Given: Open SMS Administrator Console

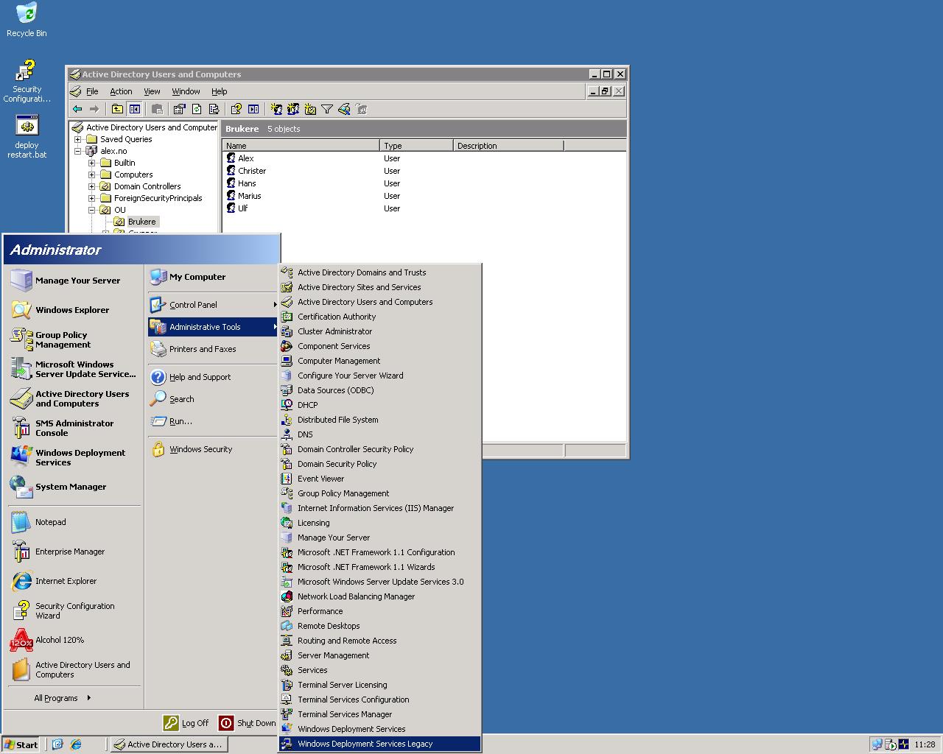Looking at the screenshot, I should point(74,428).
